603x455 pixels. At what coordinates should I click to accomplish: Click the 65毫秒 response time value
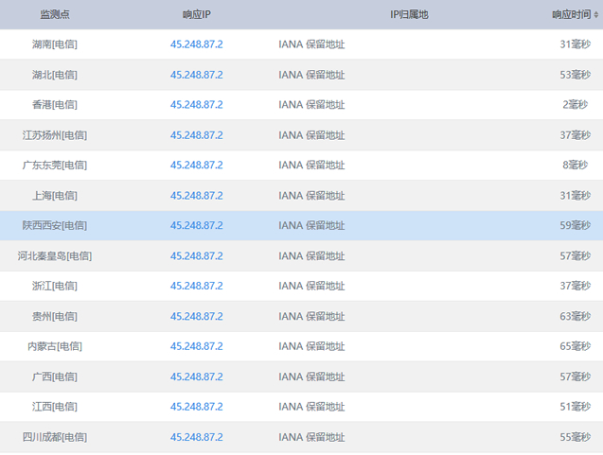pyautogui.click(x=574, y=346)
